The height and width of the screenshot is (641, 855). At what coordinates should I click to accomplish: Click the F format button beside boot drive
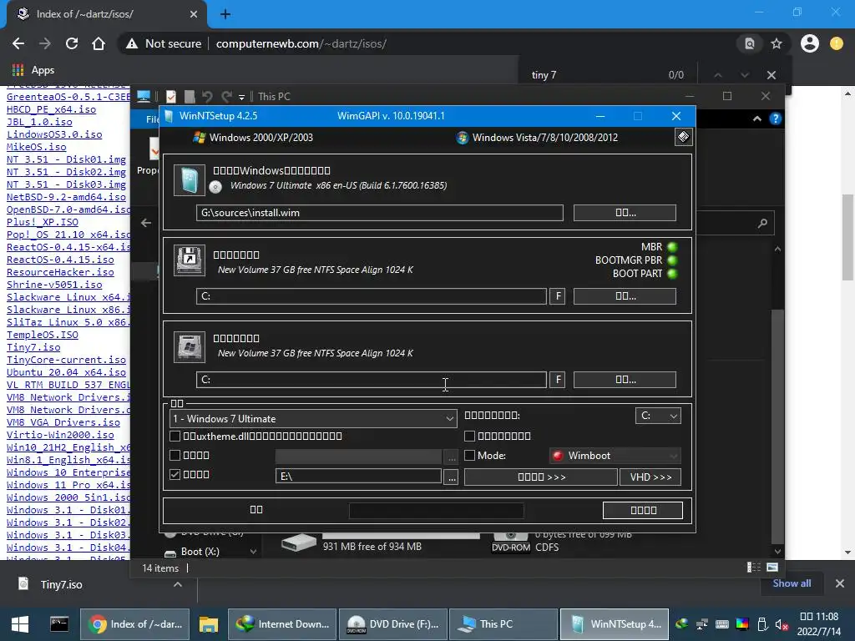[557, 296]
